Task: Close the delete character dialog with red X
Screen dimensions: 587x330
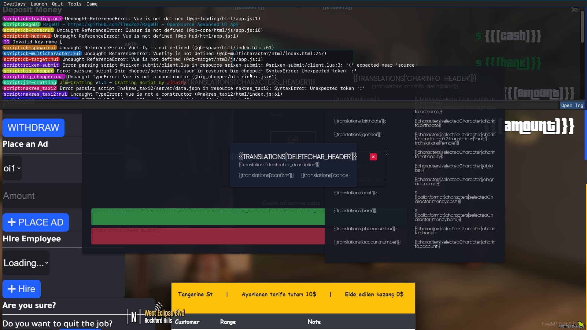Action: (x=373, y=157)
